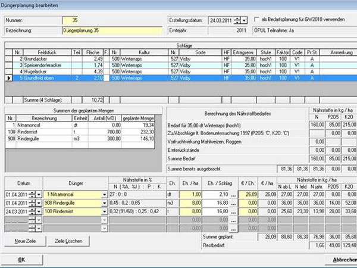
Task: Click the ellipsis button in last empty row
Action: click(233, 229)
